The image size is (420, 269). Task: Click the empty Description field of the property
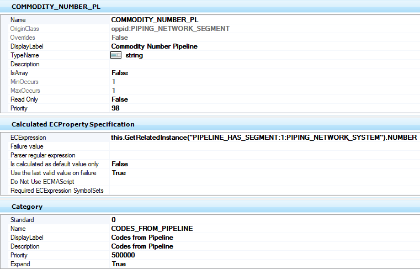tap(265, 64)
